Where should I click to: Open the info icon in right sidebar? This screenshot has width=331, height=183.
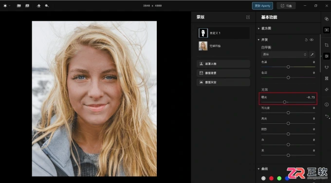coord(327,105)
